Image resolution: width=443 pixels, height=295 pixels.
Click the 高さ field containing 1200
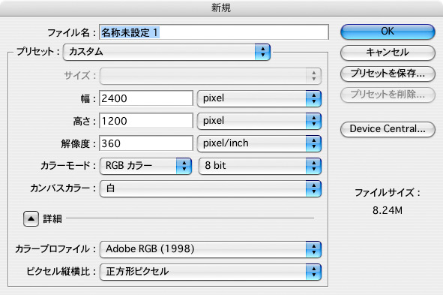(146, 121)
